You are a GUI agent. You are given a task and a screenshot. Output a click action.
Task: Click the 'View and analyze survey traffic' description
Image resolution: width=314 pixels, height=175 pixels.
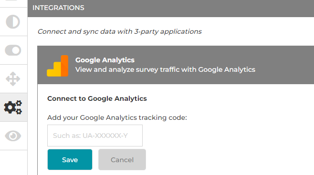click(x=165, y=69)
